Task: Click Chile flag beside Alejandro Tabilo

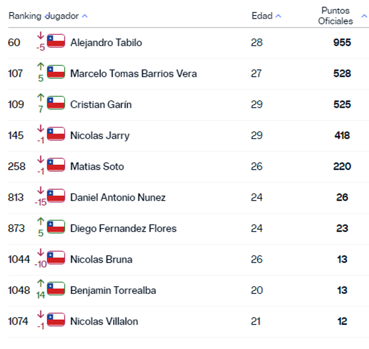Action: 56,41
